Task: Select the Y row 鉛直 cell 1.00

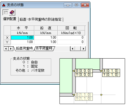Action: coord(46,42)
